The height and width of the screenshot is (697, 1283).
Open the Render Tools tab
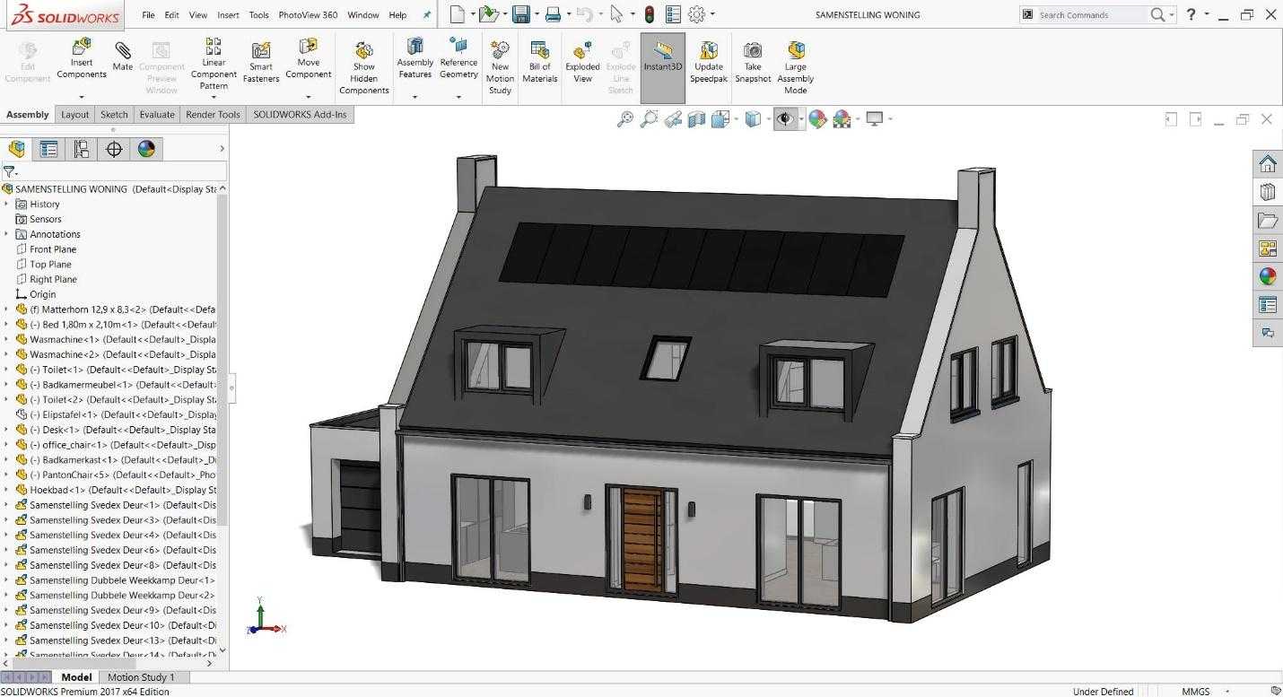[x=213, y=115]
